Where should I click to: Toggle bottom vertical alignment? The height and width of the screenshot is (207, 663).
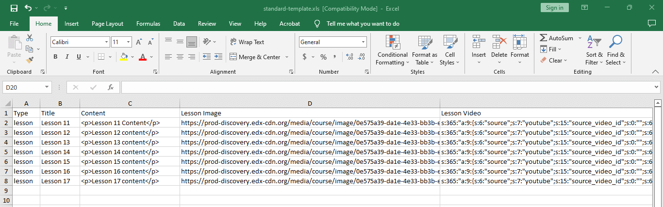pos(192,42)
